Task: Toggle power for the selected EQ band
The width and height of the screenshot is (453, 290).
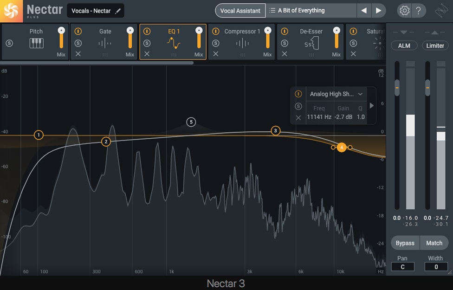Action: (x=298, y=94)
